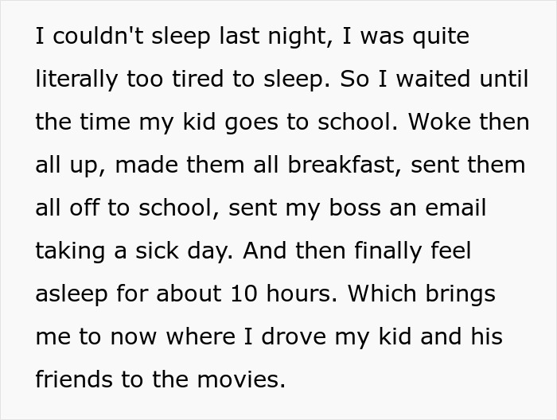This screenshot has height=420, width=557.
Task: Click the word "taking"
Action: (x=74, y=251)
